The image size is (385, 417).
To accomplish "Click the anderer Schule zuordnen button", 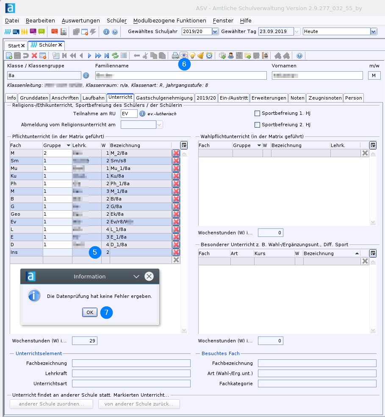I will 51,404.
